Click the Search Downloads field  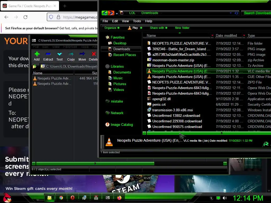(256, 13)
